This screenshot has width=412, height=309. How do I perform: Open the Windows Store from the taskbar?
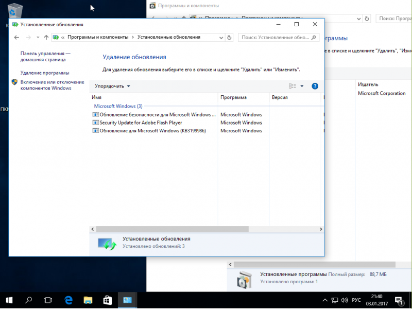107,300
